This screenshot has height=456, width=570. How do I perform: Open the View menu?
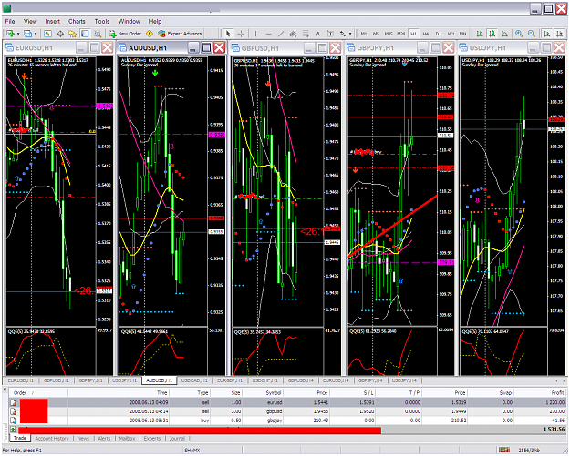[x=30, y=22]
